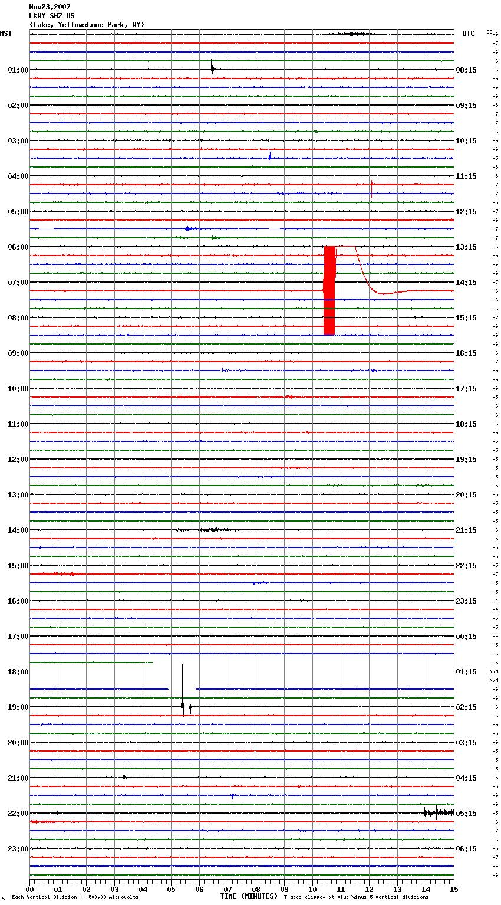Viewport: 501px width, 905px height.
Task: Click the 22:00 MST time label
Action: (18, 814)
